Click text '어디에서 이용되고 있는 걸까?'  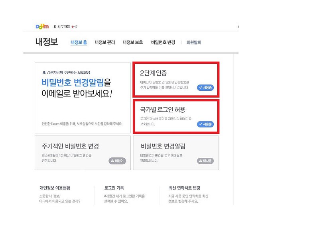coord(59,201)
